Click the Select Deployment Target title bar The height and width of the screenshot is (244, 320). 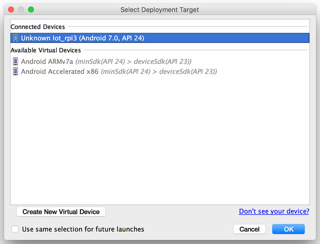tap(160, 10)
